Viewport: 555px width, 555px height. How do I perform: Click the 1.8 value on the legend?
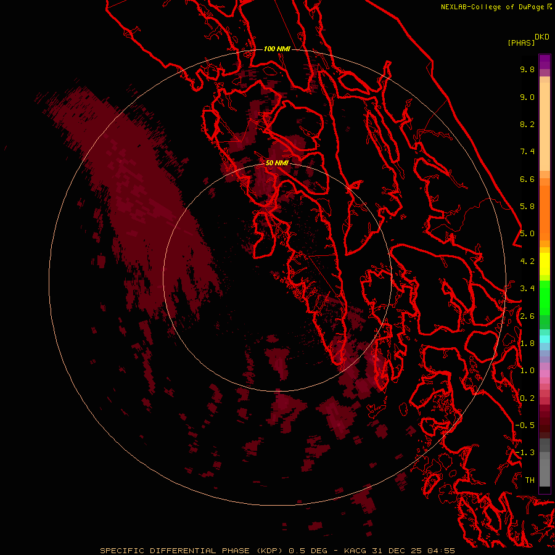[527, 343]
